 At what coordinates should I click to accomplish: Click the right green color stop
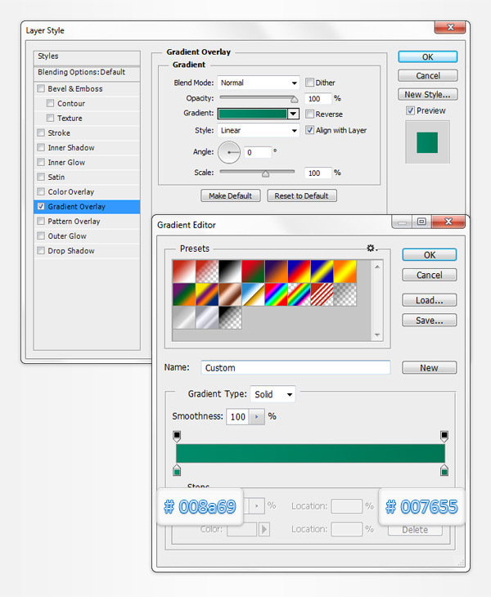click(x=444, y=470)
